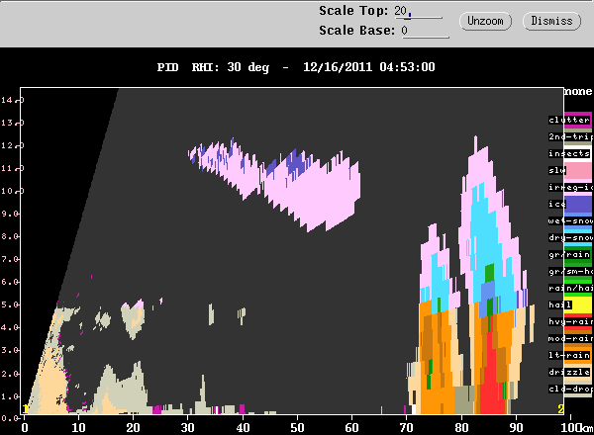Click the yellow endpoint marker 2
The width and height of the screenshot is (594, 435).
[560, 409]
